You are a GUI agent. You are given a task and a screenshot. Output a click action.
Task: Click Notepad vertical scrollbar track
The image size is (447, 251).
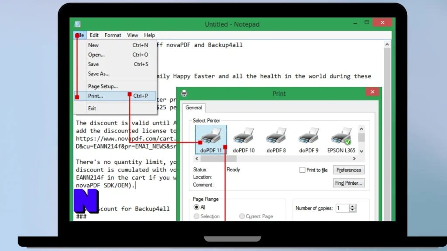387,134
